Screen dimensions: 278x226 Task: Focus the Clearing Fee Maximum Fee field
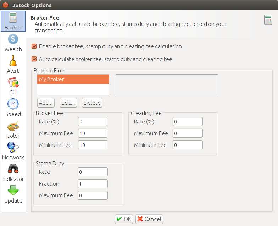(188, 133)
